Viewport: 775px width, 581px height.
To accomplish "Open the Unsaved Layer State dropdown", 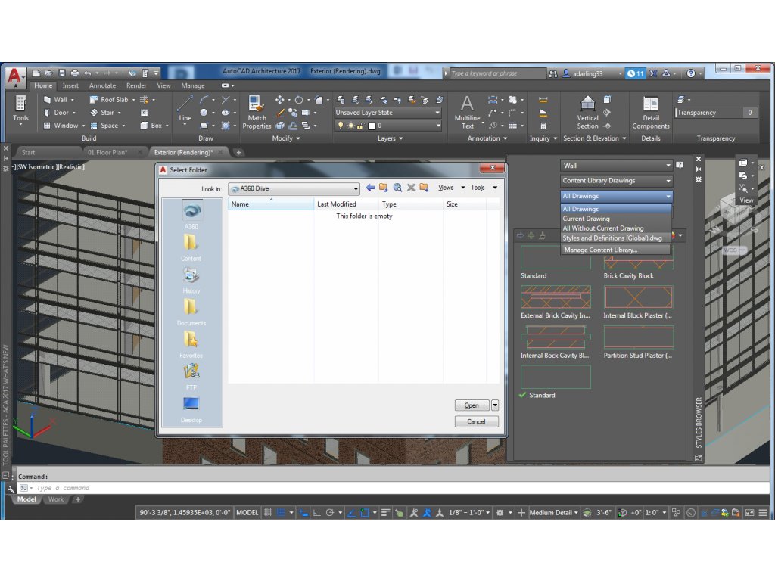I will [387, 113].
